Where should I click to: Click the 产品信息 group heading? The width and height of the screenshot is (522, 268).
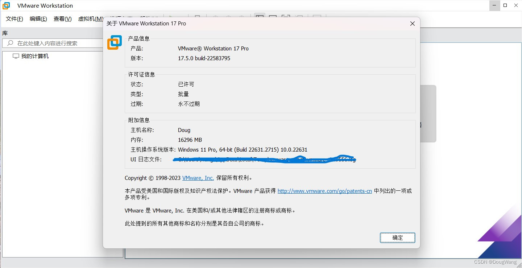[139, 39]
